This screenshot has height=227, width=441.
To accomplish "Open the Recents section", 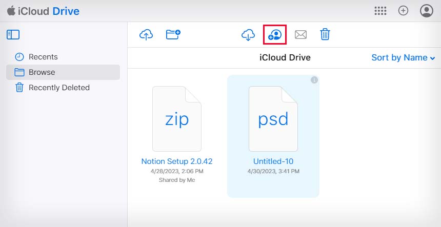I will pyautogui.click(x=63, y=57).
